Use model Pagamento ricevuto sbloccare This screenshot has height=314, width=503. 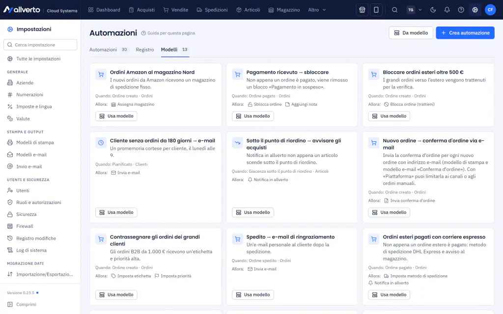click(253, 116)
